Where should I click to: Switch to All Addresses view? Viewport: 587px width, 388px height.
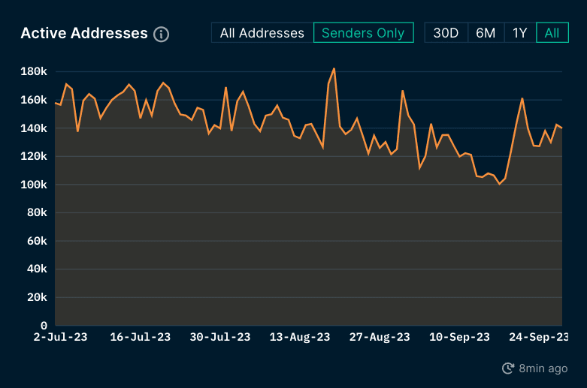pyautogui.click(x=262, y=33)
